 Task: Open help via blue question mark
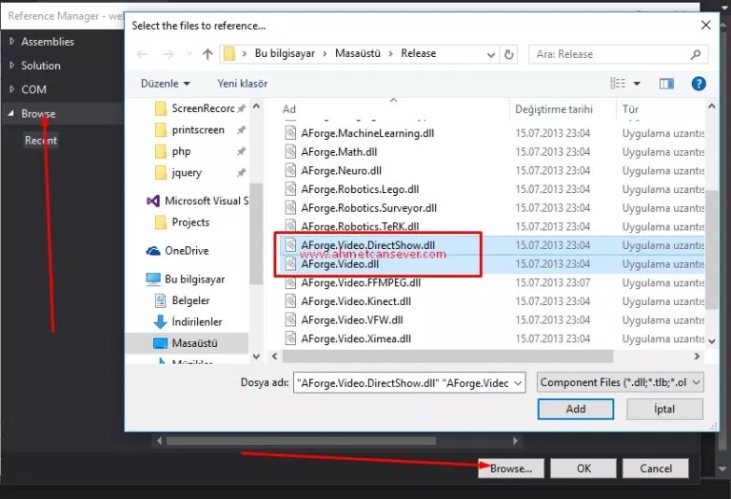click(x=698, y=84)
